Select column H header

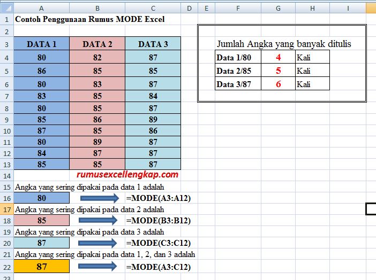(x=312, y=9)
